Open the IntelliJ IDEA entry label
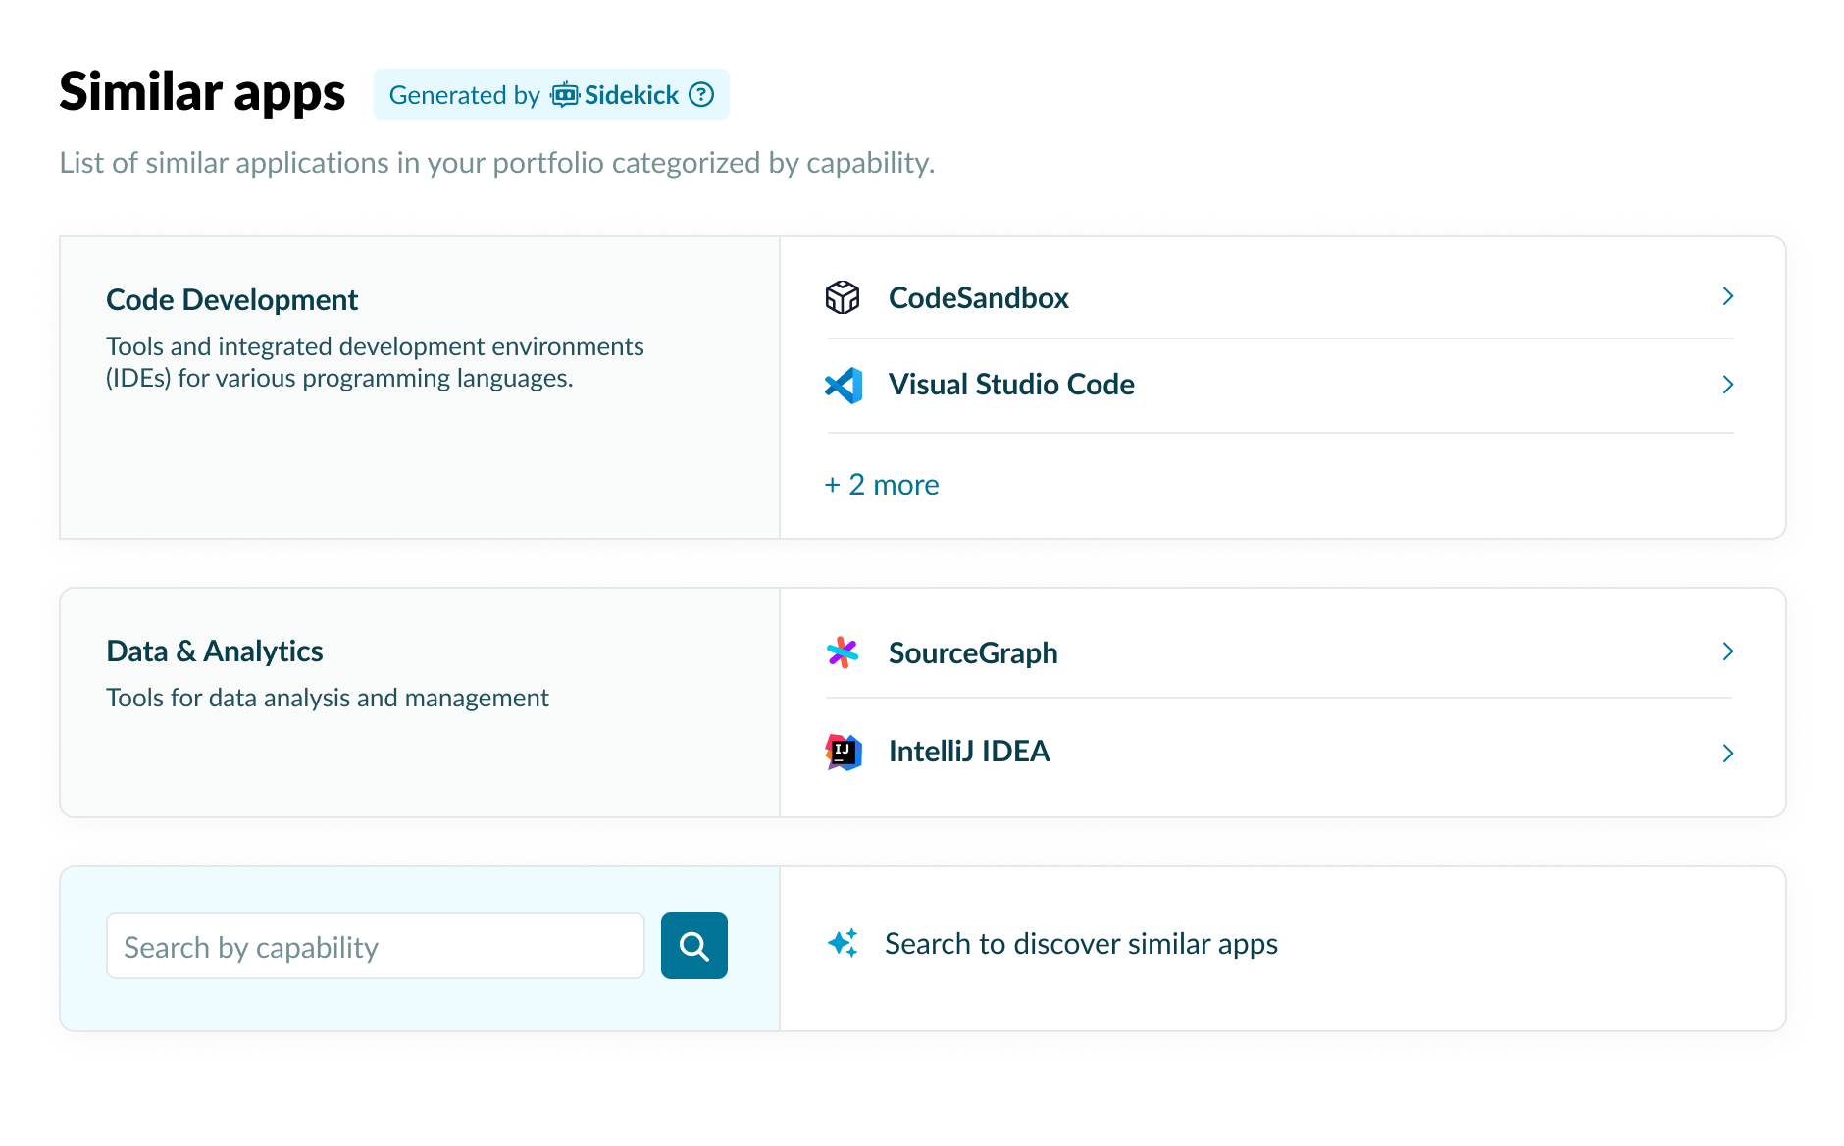Screen dimensions: 1844x1146 pyautogui.click(x=968, y=752)
